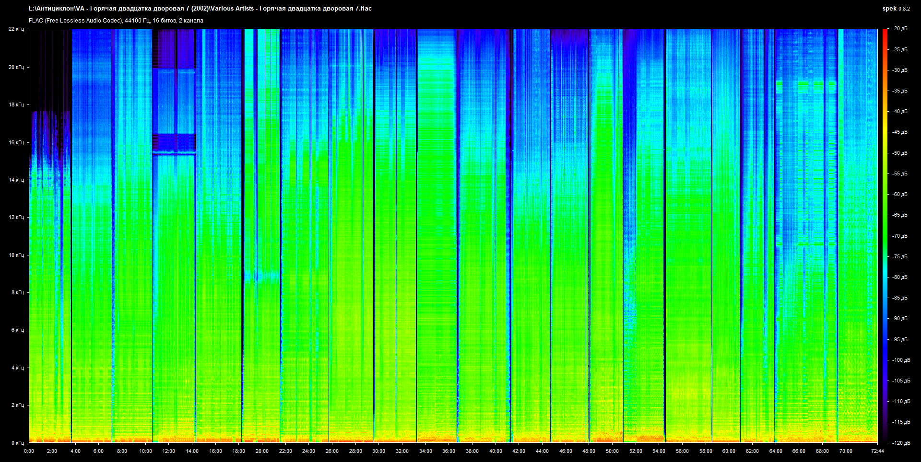Viewport: 921px width, 462px height.
Task: Select the 54:00 time axis marker
Action: coord(659,451)
